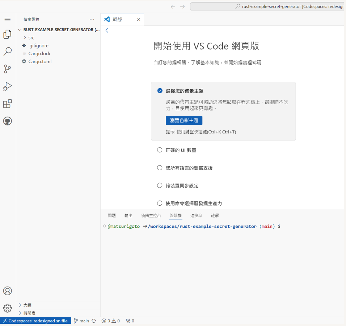Click the command center search box
346x326 pixels.
268,7
